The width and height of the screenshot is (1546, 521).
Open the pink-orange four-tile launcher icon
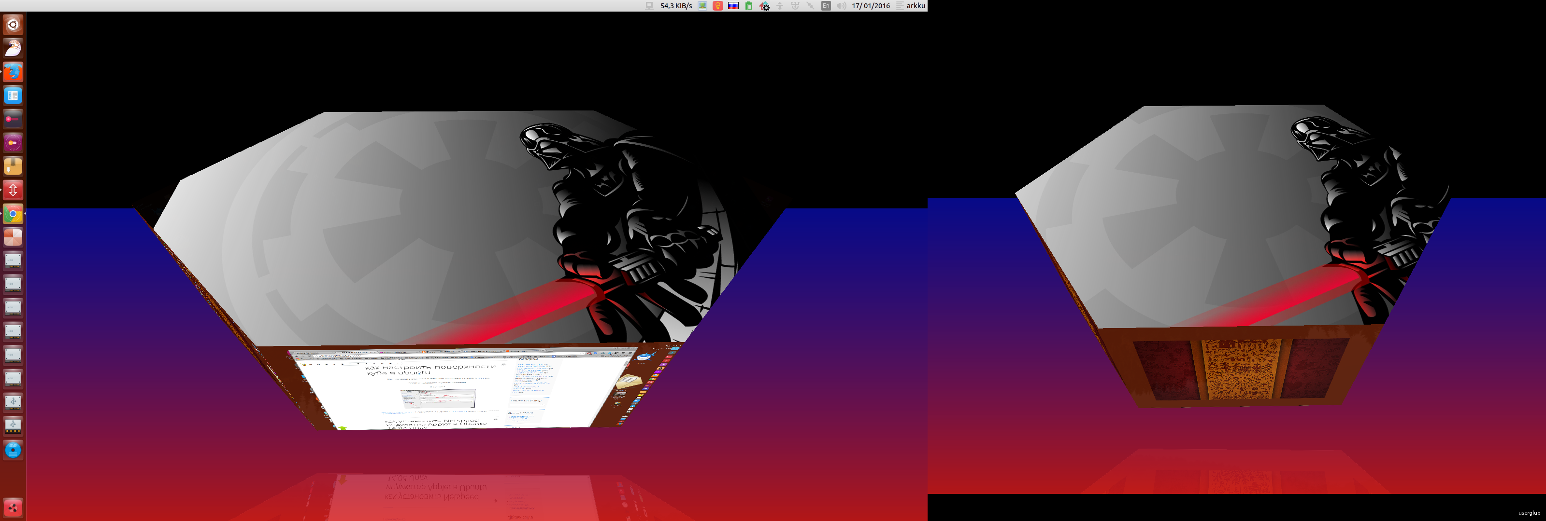13,237
